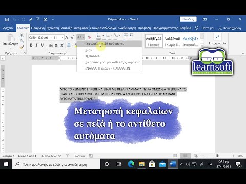Switch to Read Mode view
Viewport: 246px width, 184px height.
tap(175, 156)
